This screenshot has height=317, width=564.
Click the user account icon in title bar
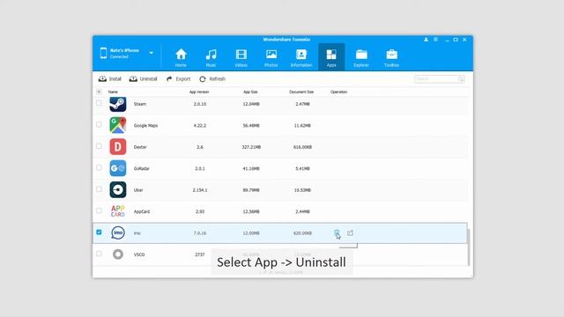pos(426,40)
